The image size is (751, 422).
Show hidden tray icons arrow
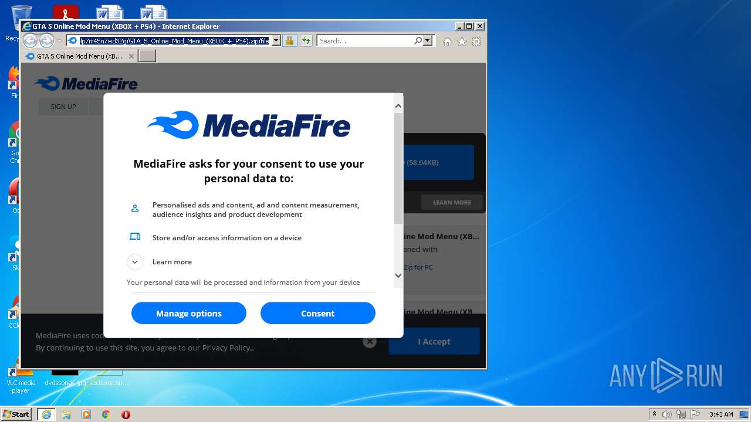[655, 414]
